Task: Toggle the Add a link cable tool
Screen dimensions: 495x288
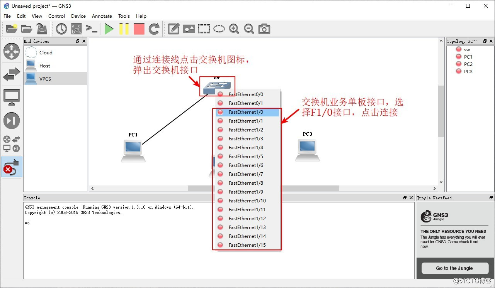Action: coord(12,167)
